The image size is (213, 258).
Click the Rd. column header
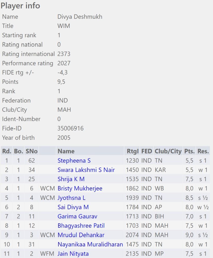tap(6, 151)
